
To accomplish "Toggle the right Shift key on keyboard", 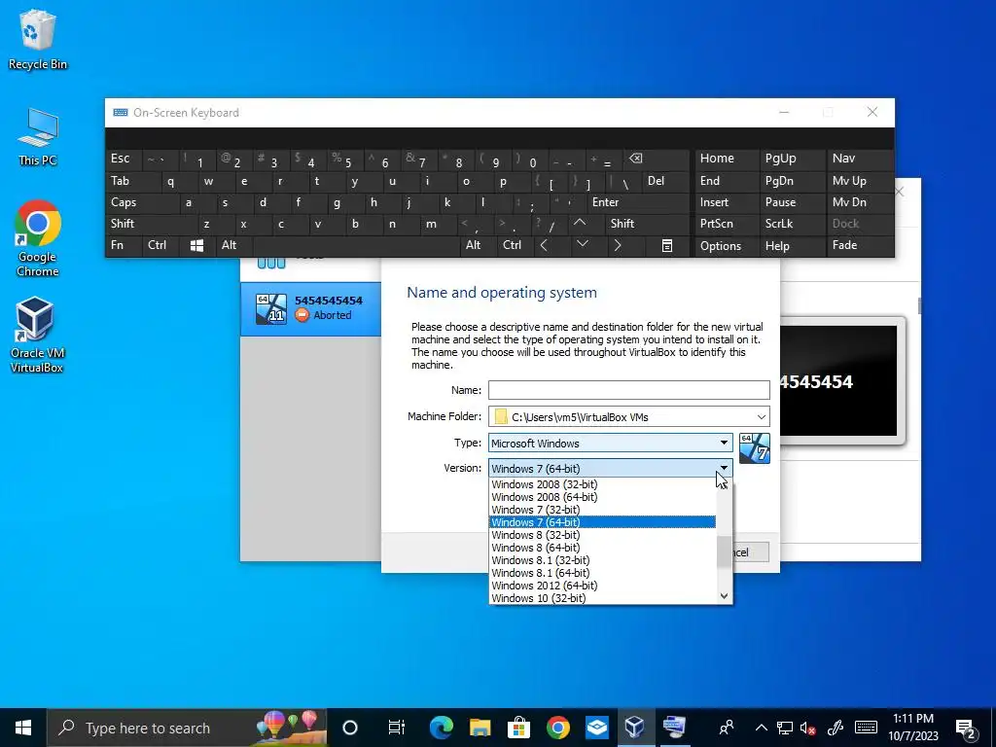I will (647, 224).
